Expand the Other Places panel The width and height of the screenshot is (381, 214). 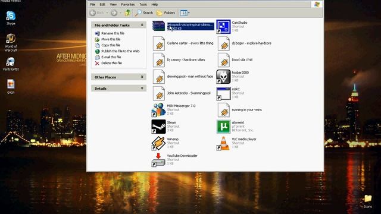pos(142,77)
